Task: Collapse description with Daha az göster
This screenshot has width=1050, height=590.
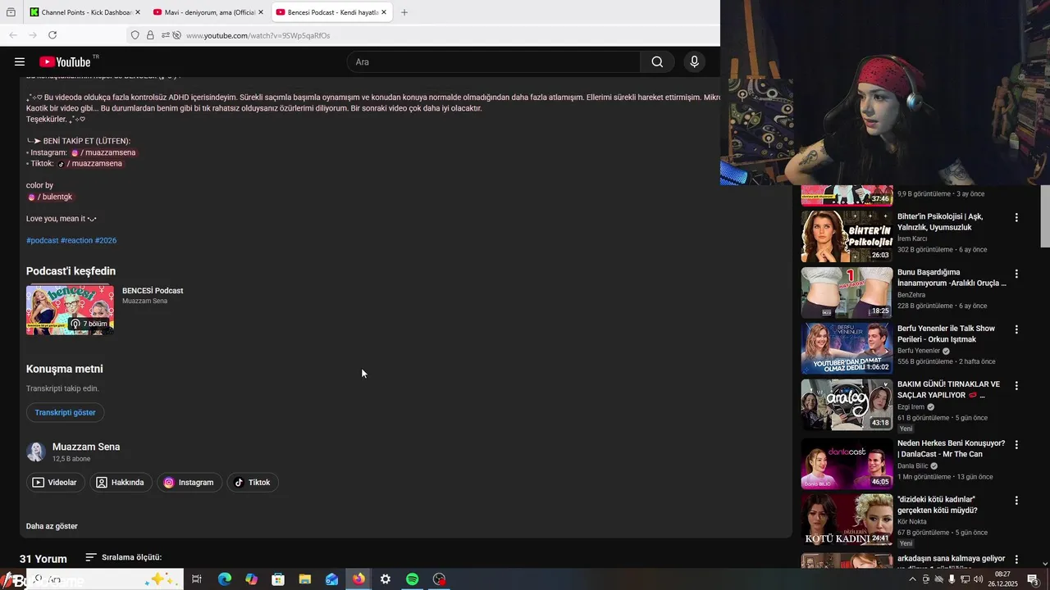Action: click(x=52, y=526)
